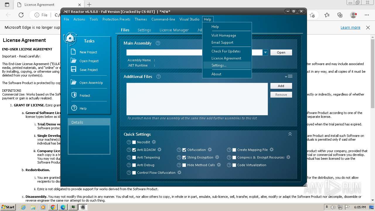Open Obfuscation gear settings
375x211 pixels.
point(210,149)
